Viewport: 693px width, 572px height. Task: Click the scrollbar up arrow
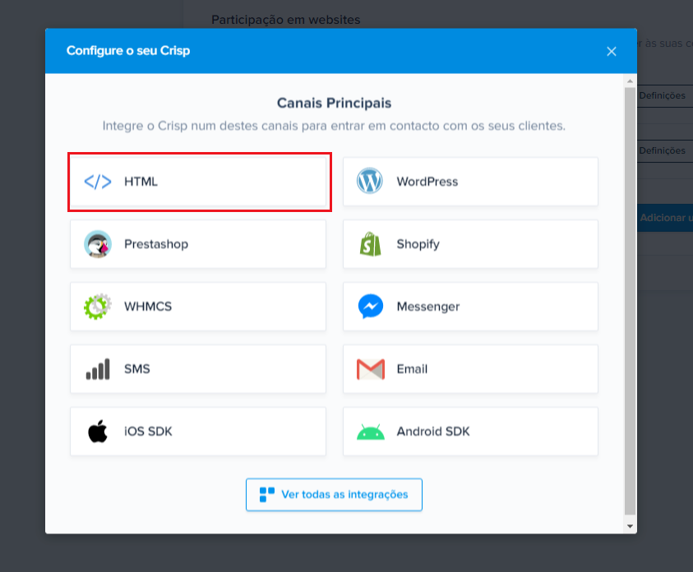point(631,81)
